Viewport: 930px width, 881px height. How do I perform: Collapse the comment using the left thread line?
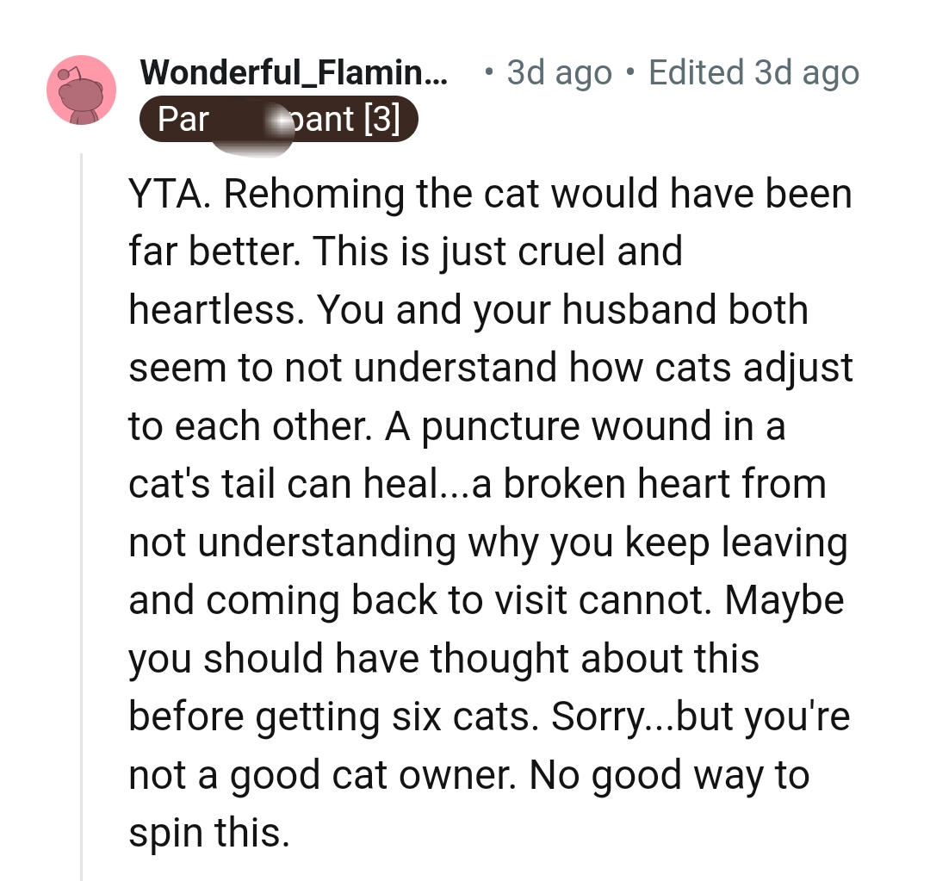pos(81,517)
